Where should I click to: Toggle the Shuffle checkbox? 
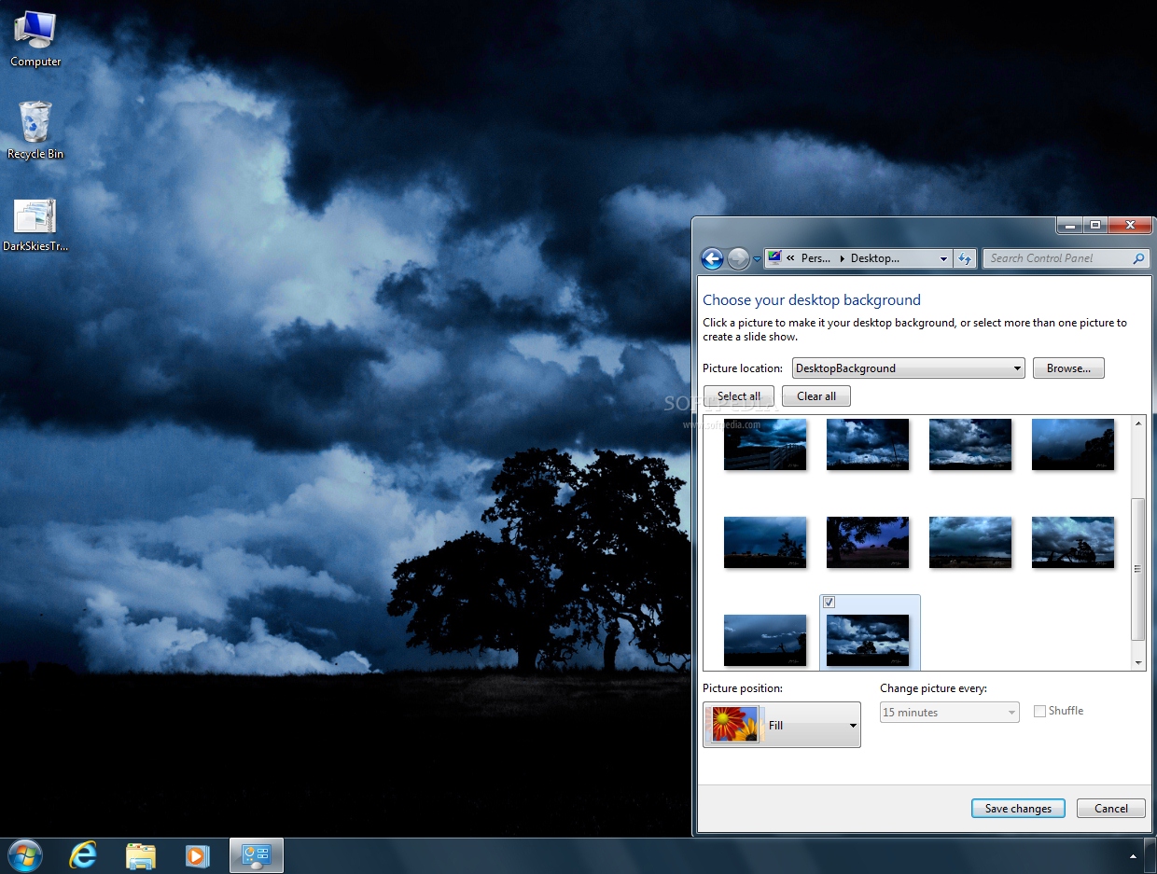click(1039, 712)
